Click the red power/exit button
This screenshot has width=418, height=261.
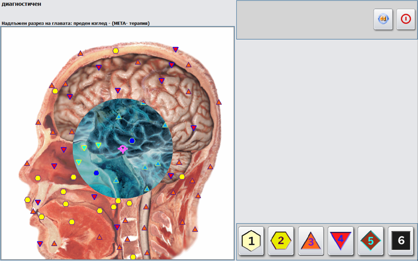click(x=405, y=19)
